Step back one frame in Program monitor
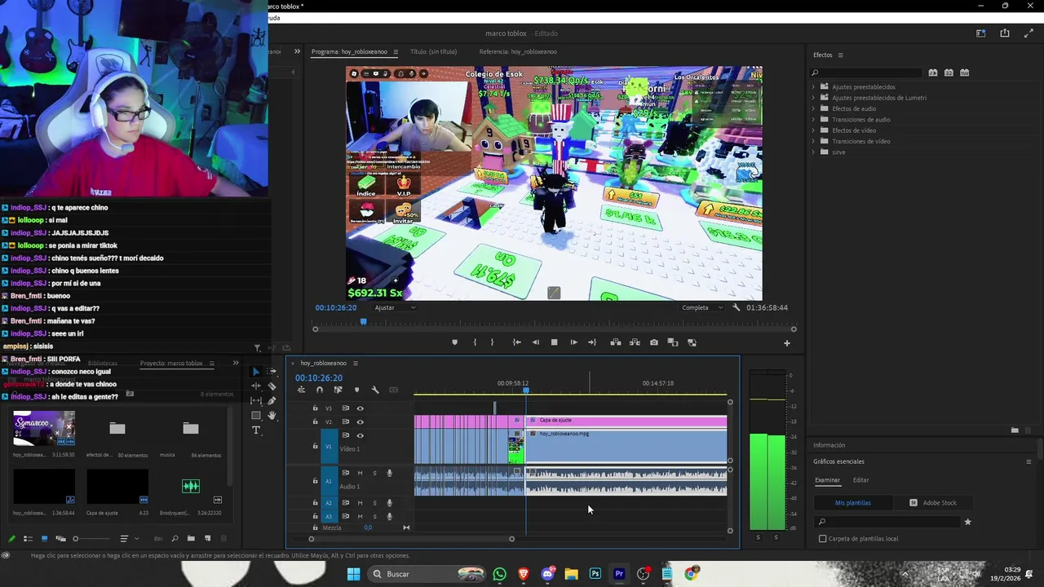Viewport: 1044px width, 587px height. pyautogui.click(x=535, y=342)
